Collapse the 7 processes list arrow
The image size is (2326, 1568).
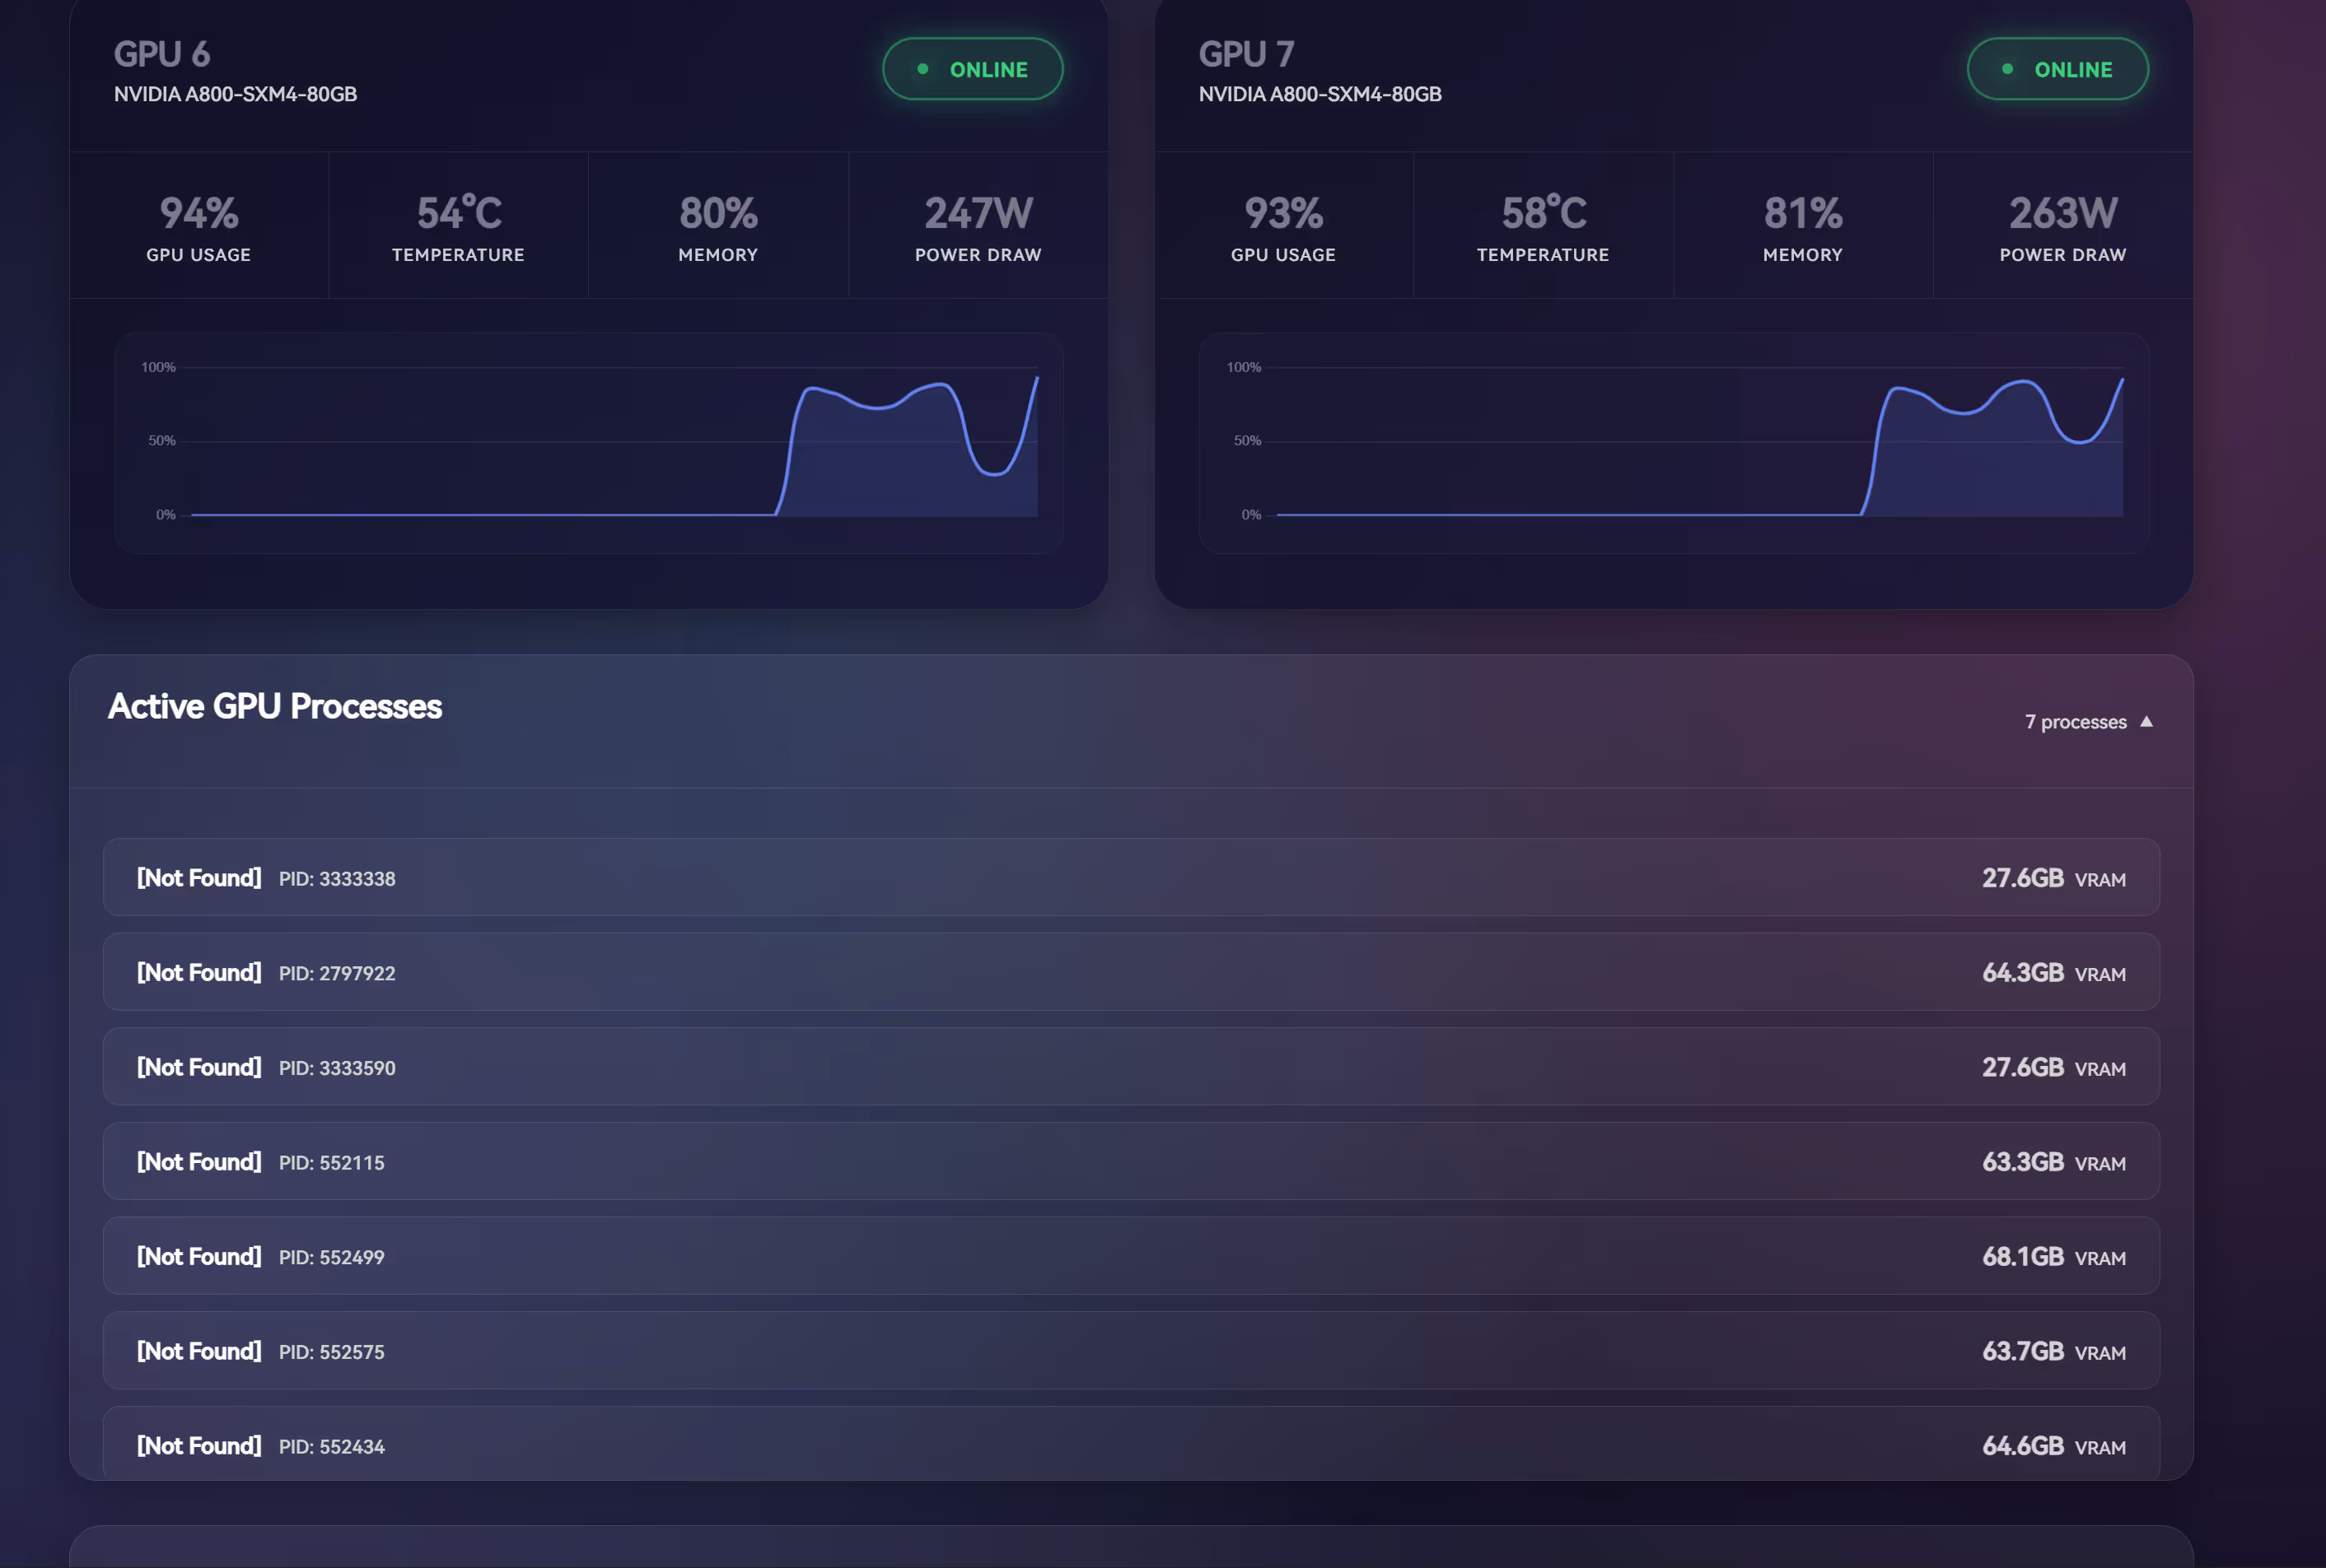(x=2145, y=721)
